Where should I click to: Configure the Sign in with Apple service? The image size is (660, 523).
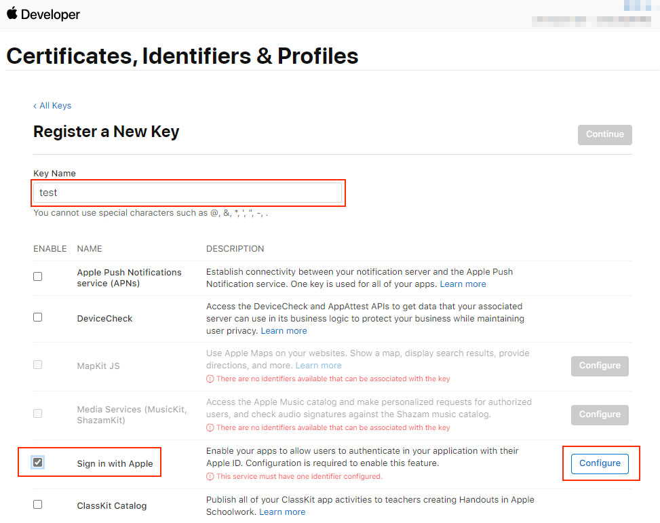[x=600, y=463]
